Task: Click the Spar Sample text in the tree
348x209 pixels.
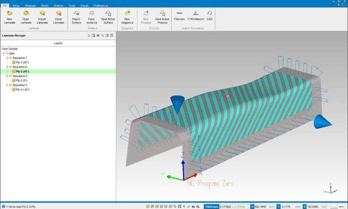Action: coord(10,49)
